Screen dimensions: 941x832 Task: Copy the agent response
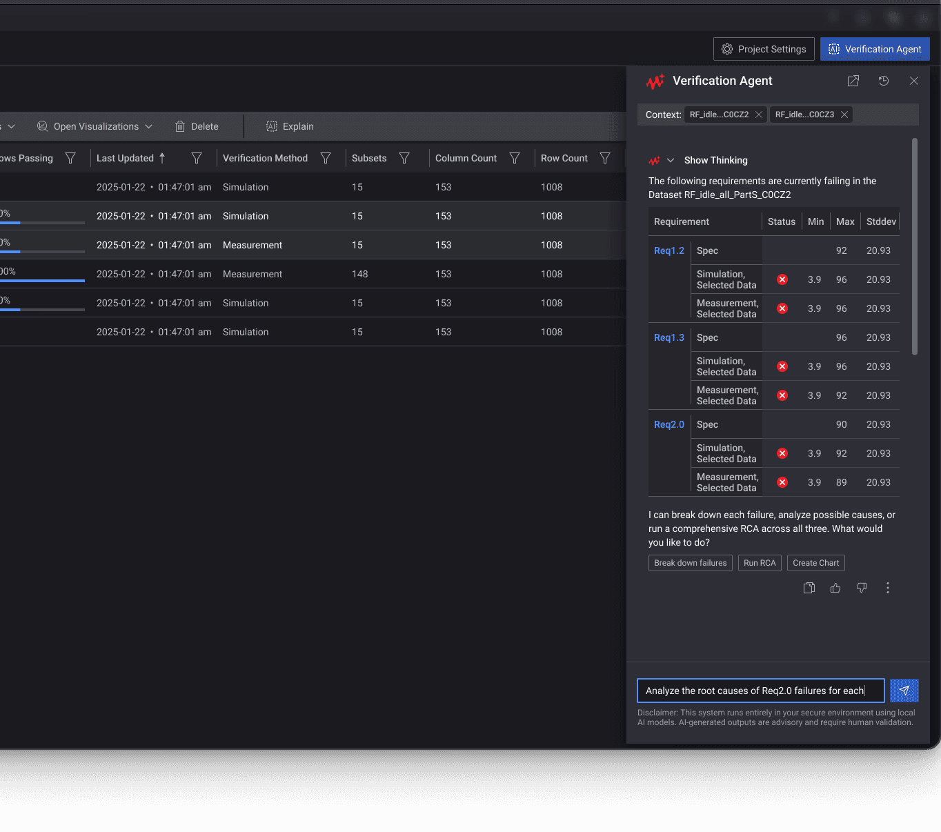[809, 588]
